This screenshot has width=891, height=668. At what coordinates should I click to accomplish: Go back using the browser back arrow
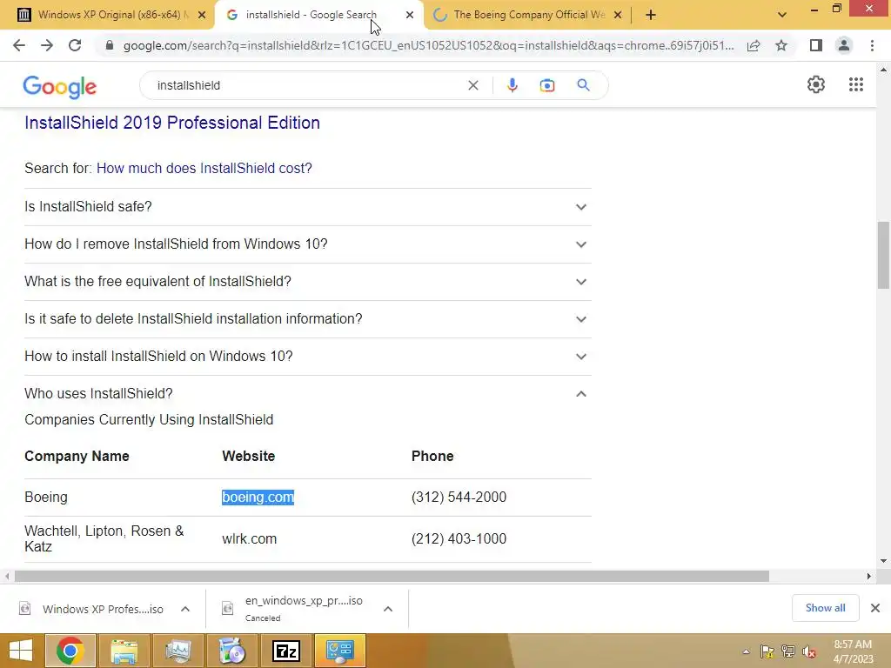19,45
